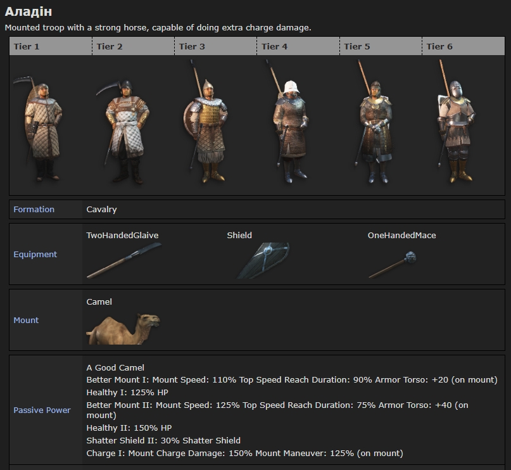Click the Tier 1 column header
Image resolution: width=511 pixels, height=470 pixels.
(27, 46)
